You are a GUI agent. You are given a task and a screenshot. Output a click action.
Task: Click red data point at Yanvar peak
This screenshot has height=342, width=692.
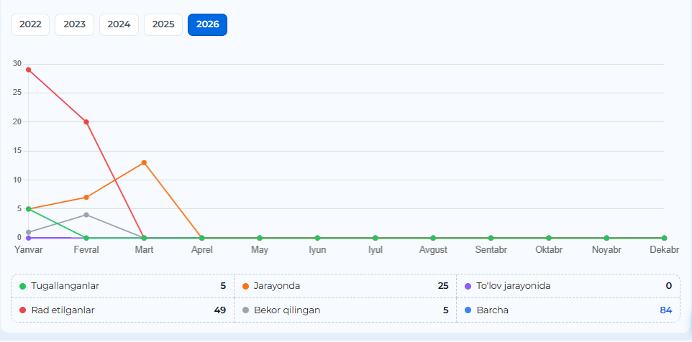[28, 70]
